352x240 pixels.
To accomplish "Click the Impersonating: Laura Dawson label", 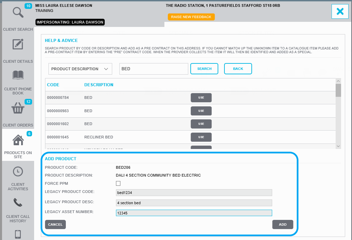I will [70, 22].
